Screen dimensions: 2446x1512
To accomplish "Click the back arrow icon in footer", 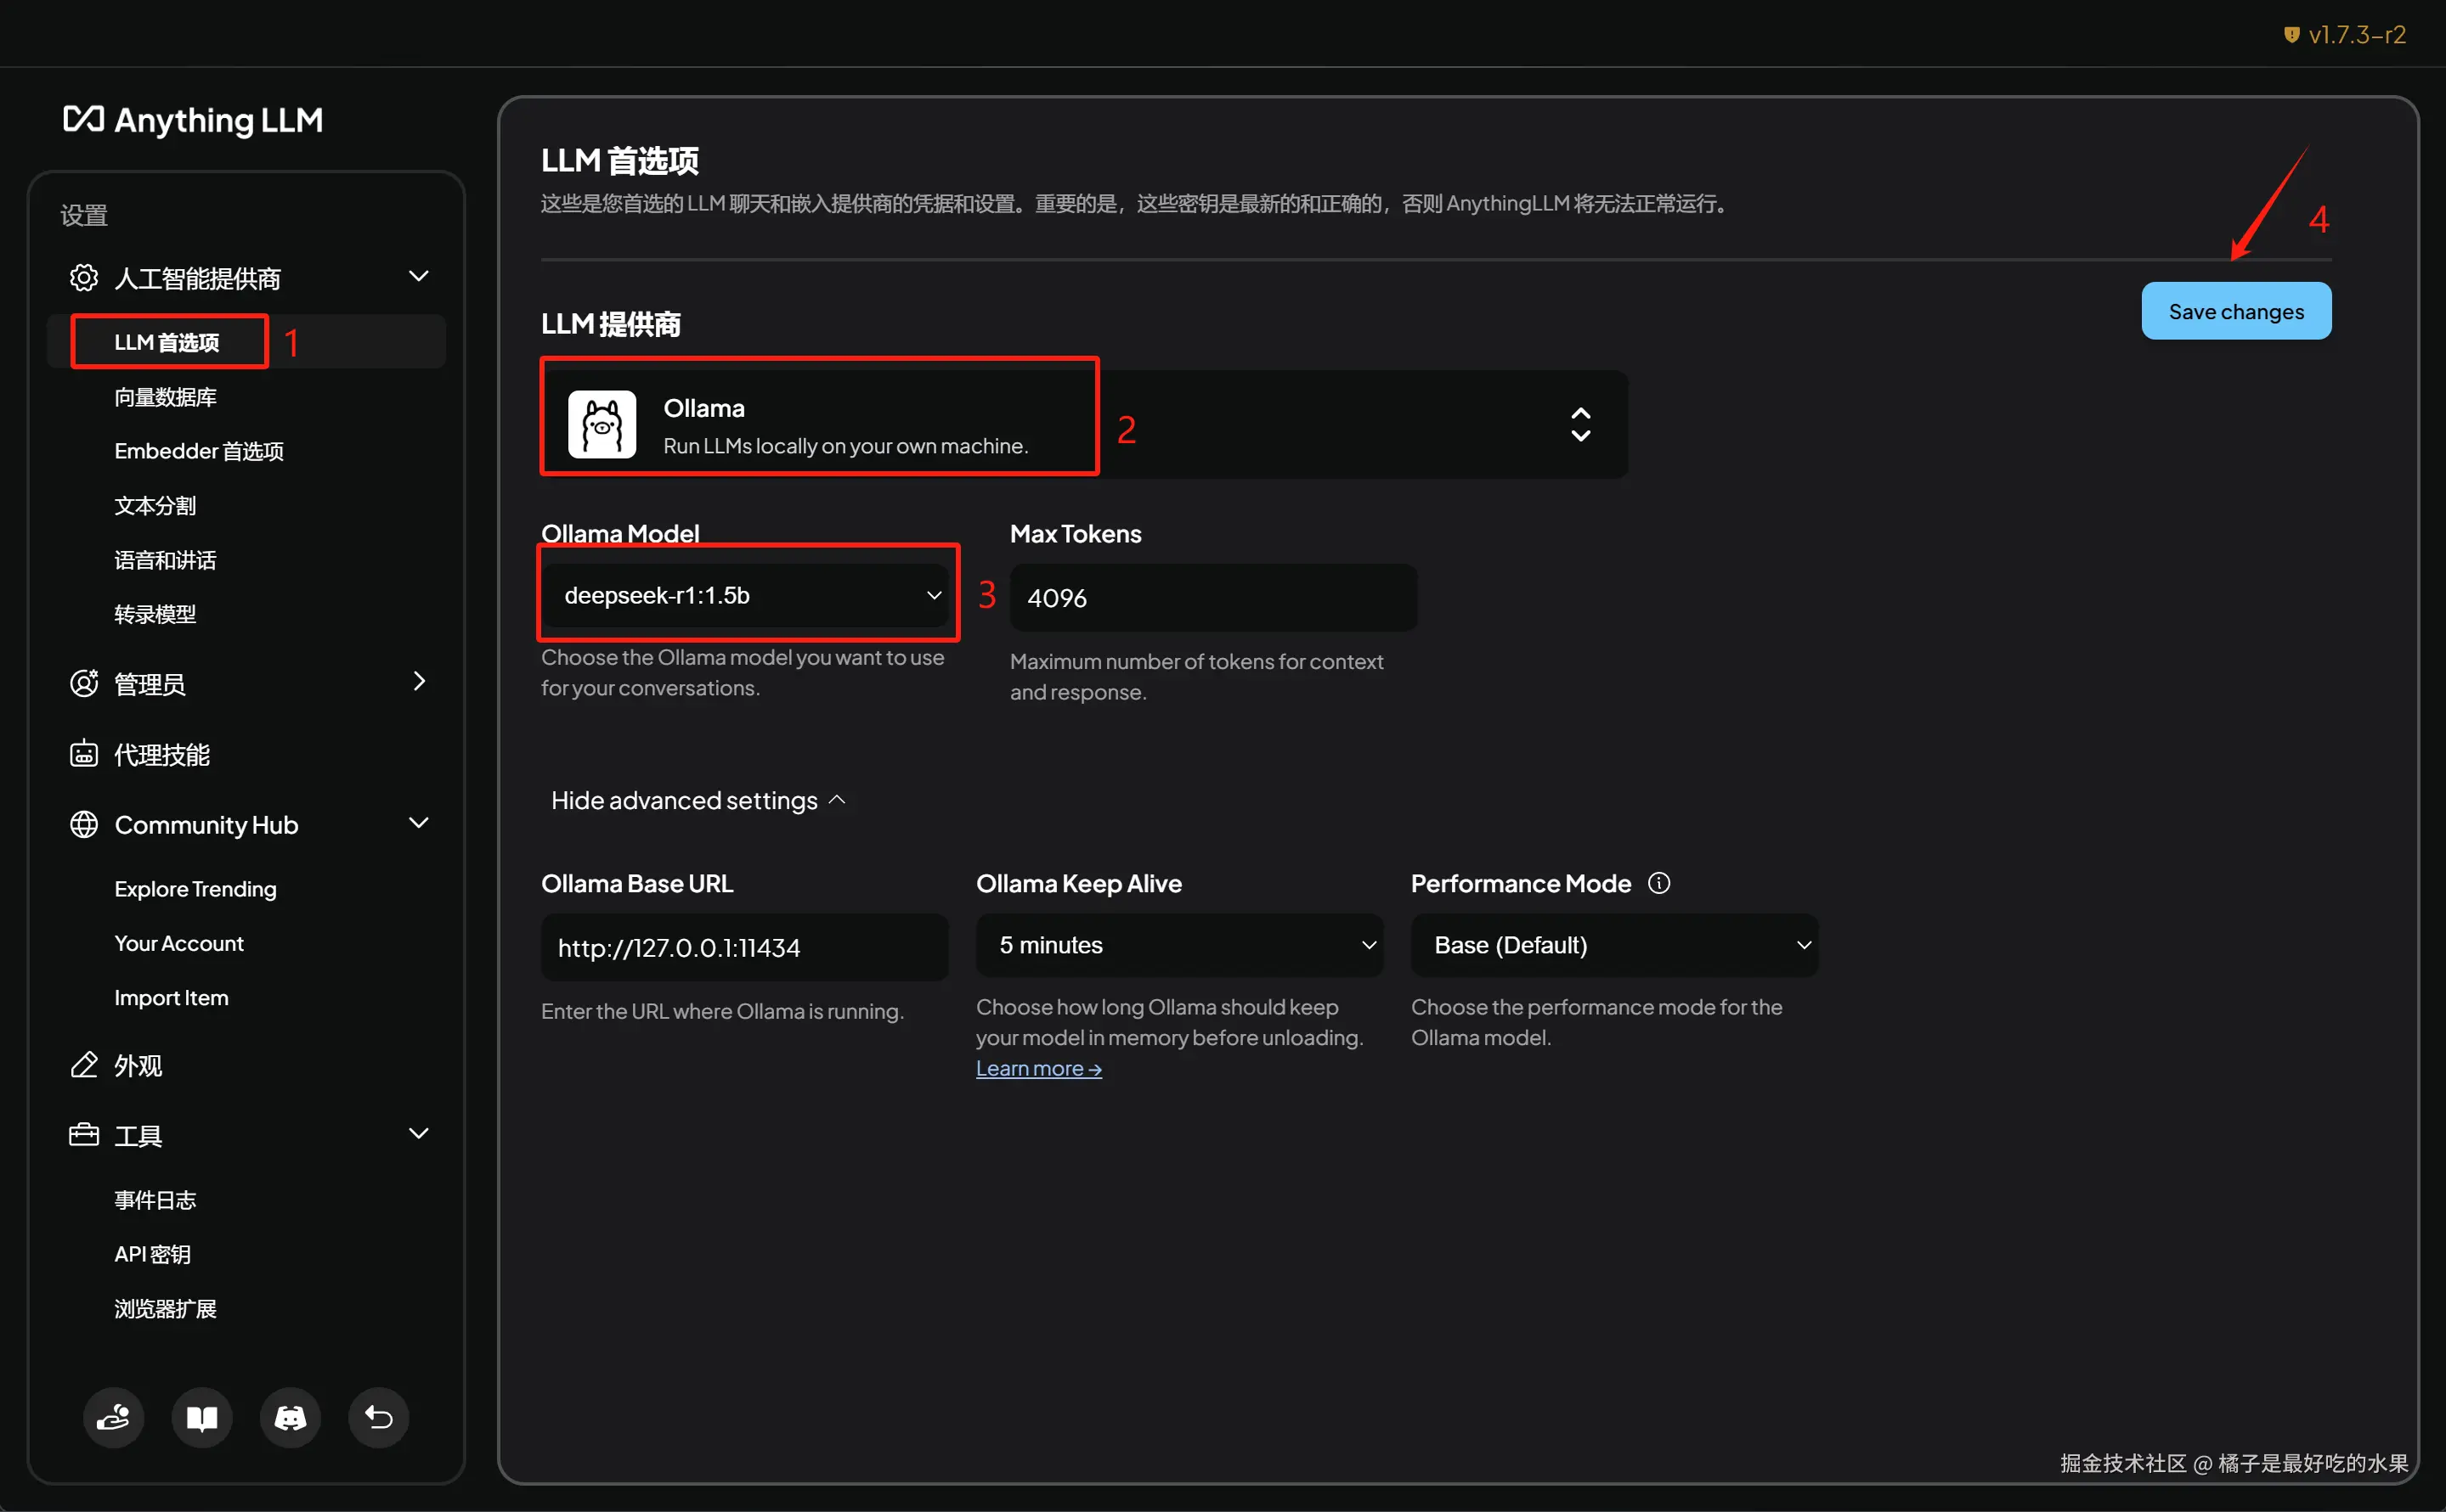I will pos(378,1417).
